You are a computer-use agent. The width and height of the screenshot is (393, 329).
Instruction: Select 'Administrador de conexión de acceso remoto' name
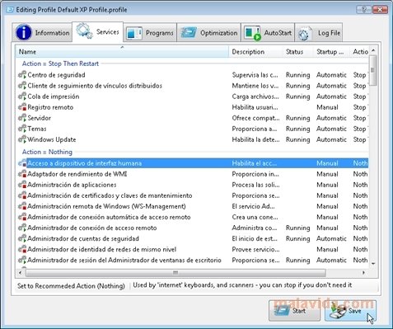(x=92, y=228)
